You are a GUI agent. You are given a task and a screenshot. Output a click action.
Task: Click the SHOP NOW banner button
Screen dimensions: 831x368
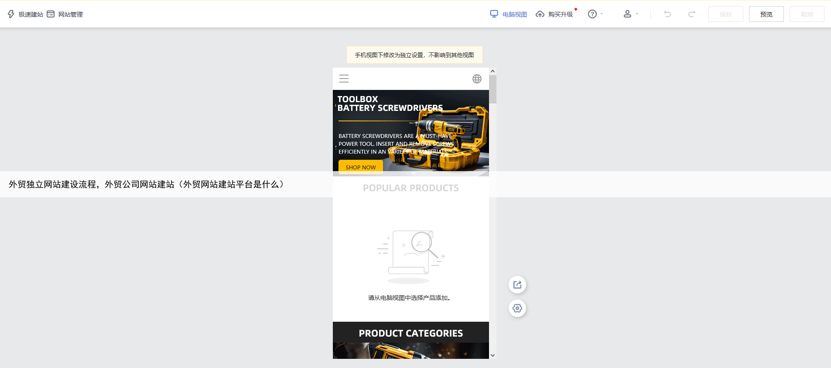pos(360,167)
